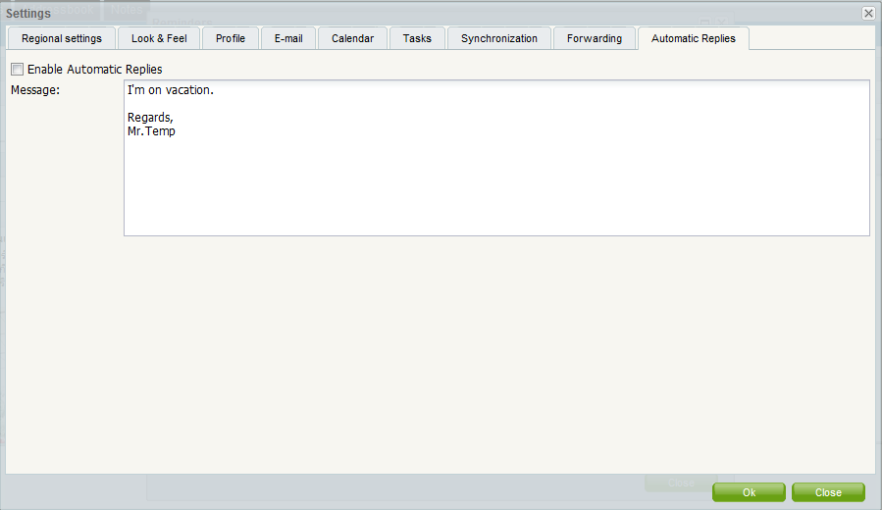The width and height of the screenshot is (882, 510).
Task: Open the Profile tab
Action: (x=231, y=38)
